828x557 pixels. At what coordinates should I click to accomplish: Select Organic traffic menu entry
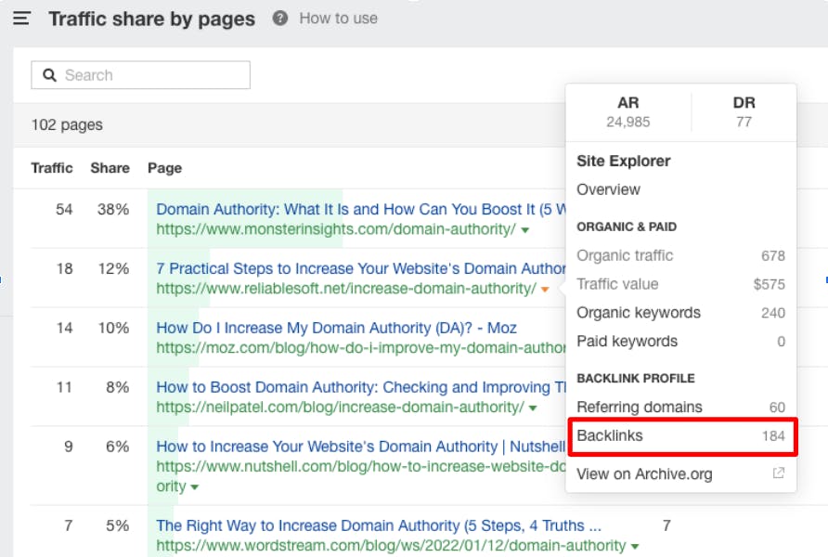(680, 255)
